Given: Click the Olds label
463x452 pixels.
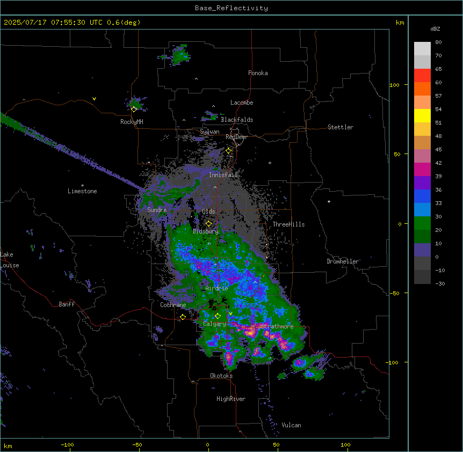Looking at the screenshot, I should tap(208, 212).
